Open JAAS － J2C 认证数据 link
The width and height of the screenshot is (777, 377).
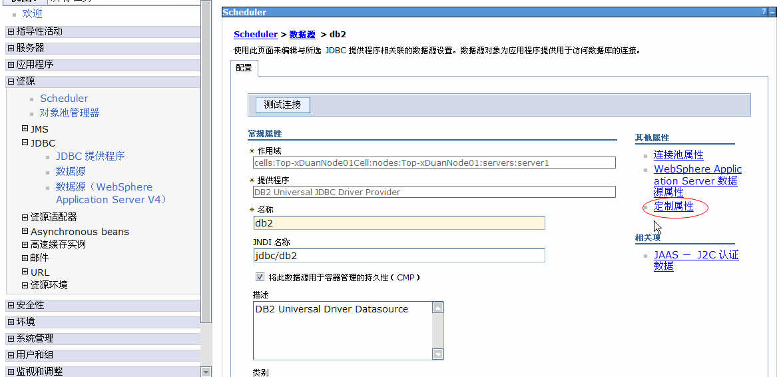point(696,260)
